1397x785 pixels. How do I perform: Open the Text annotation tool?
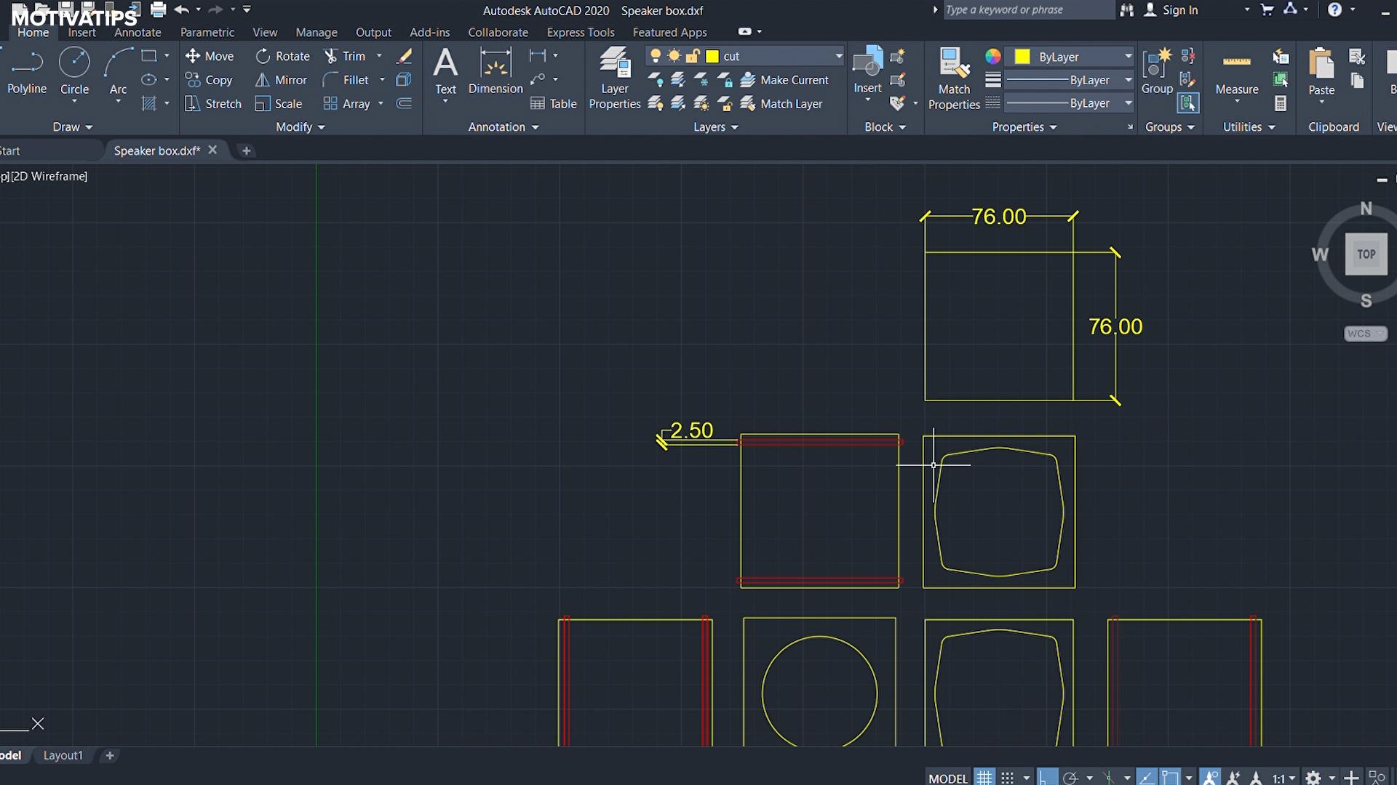pos(445,71)
